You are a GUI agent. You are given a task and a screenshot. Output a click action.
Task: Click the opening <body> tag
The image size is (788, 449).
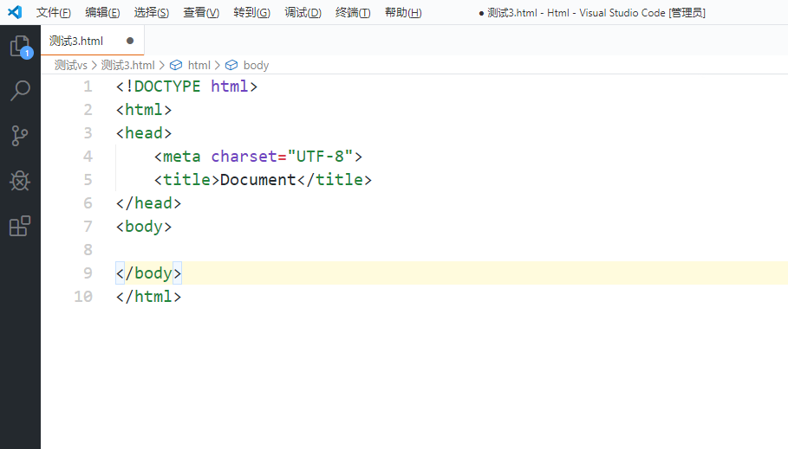pos(144,227)
